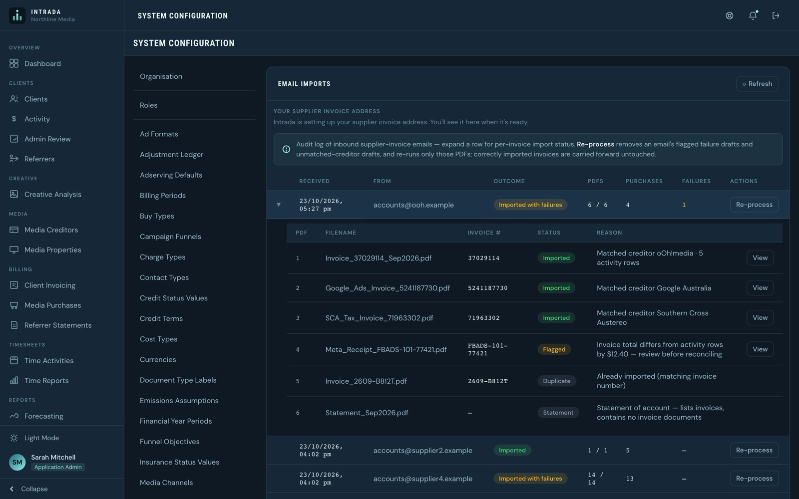Select Emissions Assumptions configuration section

(194, 400)
